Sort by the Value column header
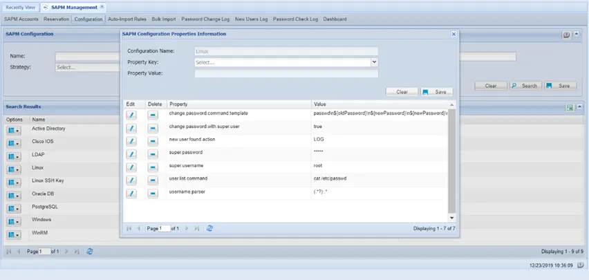589x280 pixels. tap(380, 104)
